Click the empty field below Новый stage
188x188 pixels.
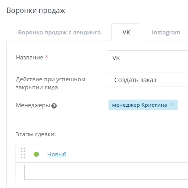(106, 172)
